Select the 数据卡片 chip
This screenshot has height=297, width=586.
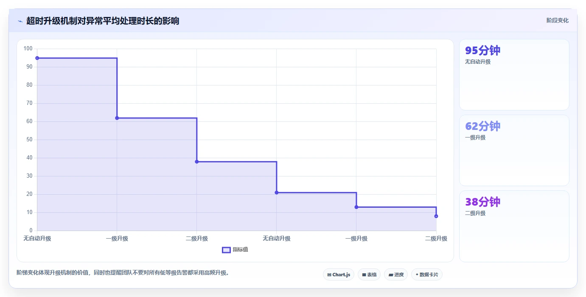(x=427, y=275)
